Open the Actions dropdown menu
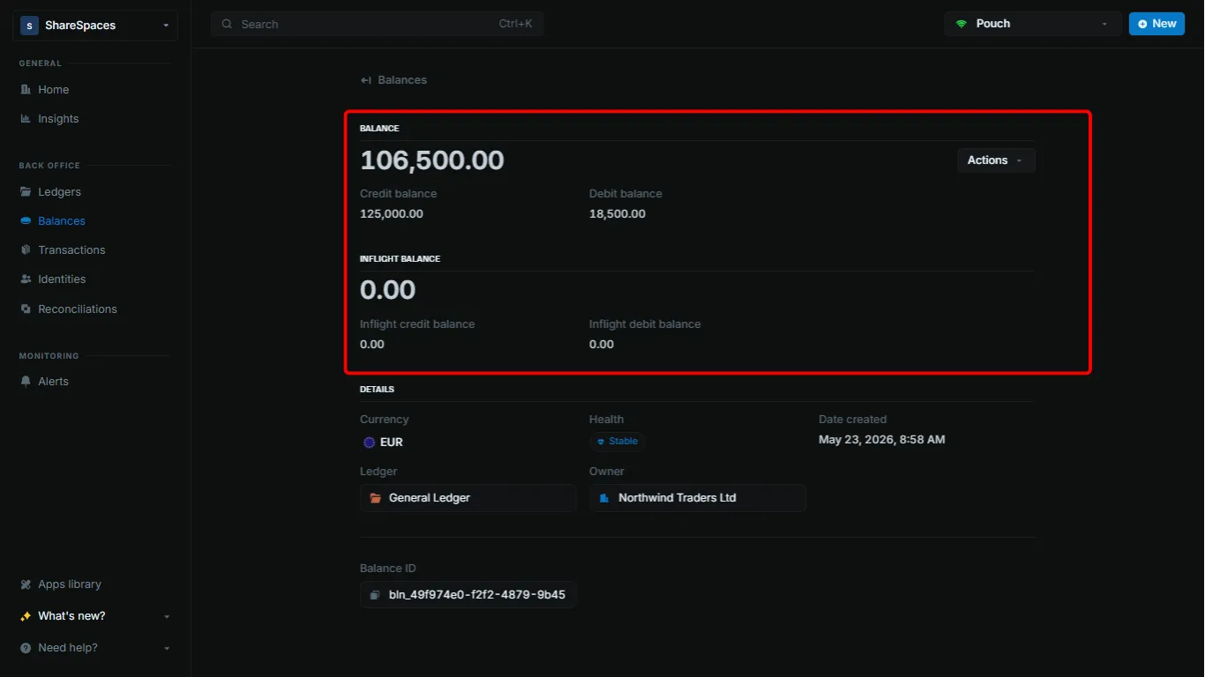Viewport: 1205px width, 677px height. (996, 160)
